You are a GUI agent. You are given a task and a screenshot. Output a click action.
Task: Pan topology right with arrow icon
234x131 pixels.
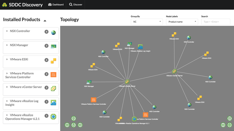80,125
